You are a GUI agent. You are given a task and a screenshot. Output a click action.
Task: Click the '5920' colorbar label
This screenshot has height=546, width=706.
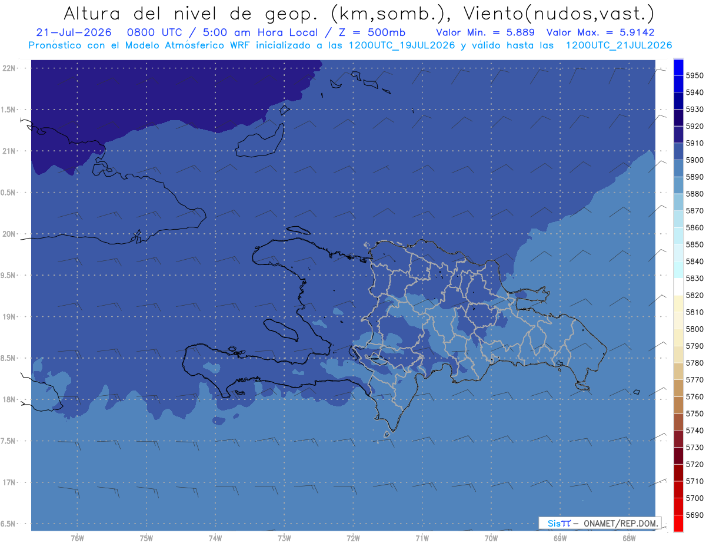point(695,126)
